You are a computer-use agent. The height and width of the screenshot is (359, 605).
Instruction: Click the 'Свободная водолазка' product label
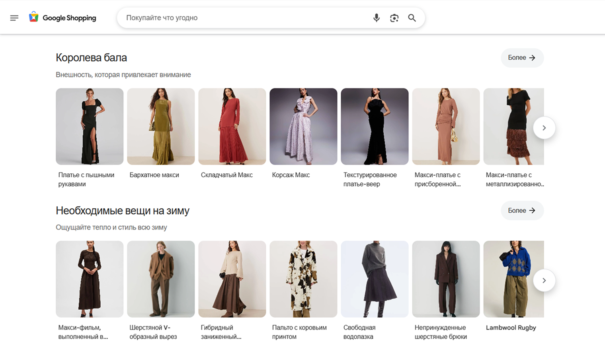point(359,332)
